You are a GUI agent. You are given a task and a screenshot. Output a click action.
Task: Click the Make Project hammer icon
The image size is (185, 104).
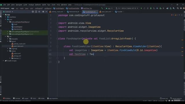tap(102, 8)
